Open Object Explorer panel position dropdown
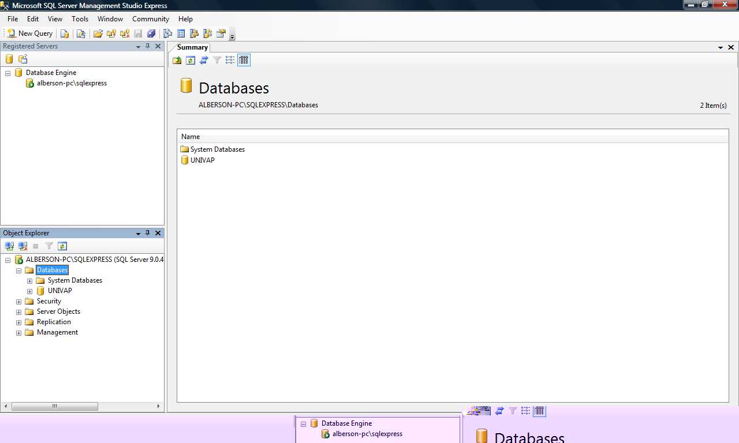 pos(138,234)
